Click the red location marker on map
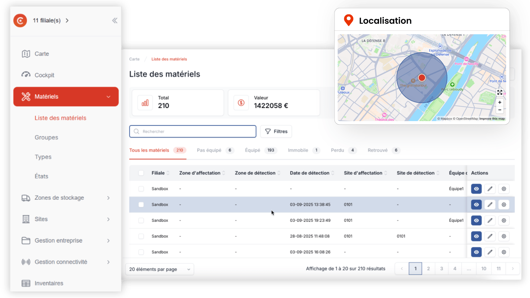 coord(422,78)
